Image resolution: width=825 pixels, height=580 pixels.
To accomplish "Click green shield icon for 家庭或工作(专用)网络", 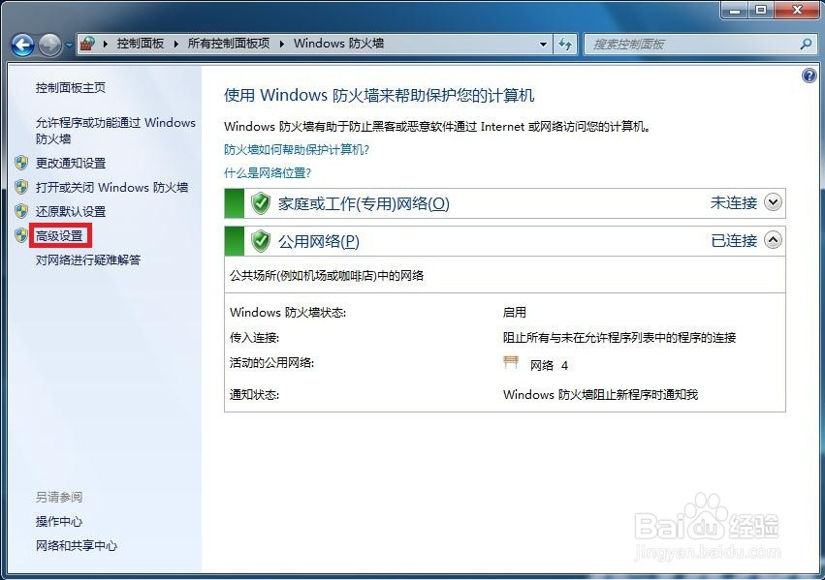I will point(261,203).
